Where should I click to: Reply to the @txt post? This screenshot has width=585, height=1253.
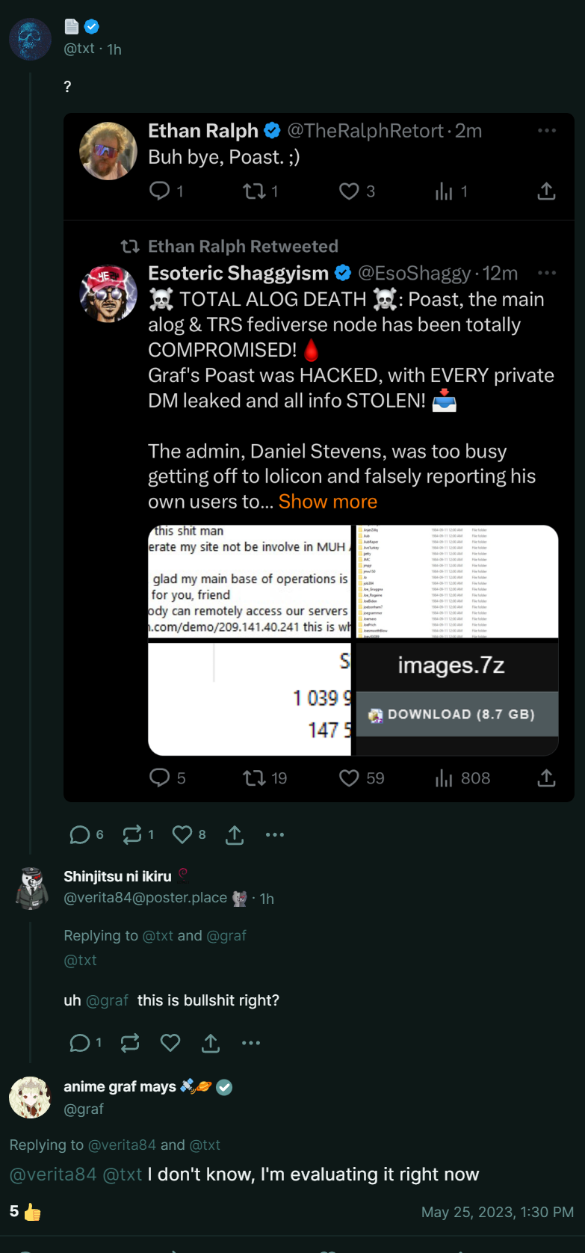tap(80, 834)
